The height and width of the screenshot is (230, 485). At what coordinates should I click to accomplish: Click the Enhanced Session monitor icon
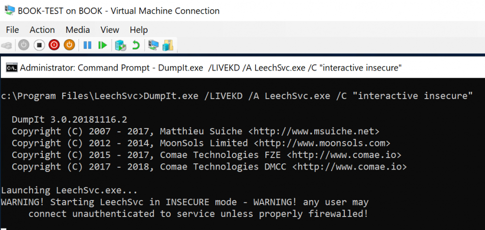pos(153,45)
